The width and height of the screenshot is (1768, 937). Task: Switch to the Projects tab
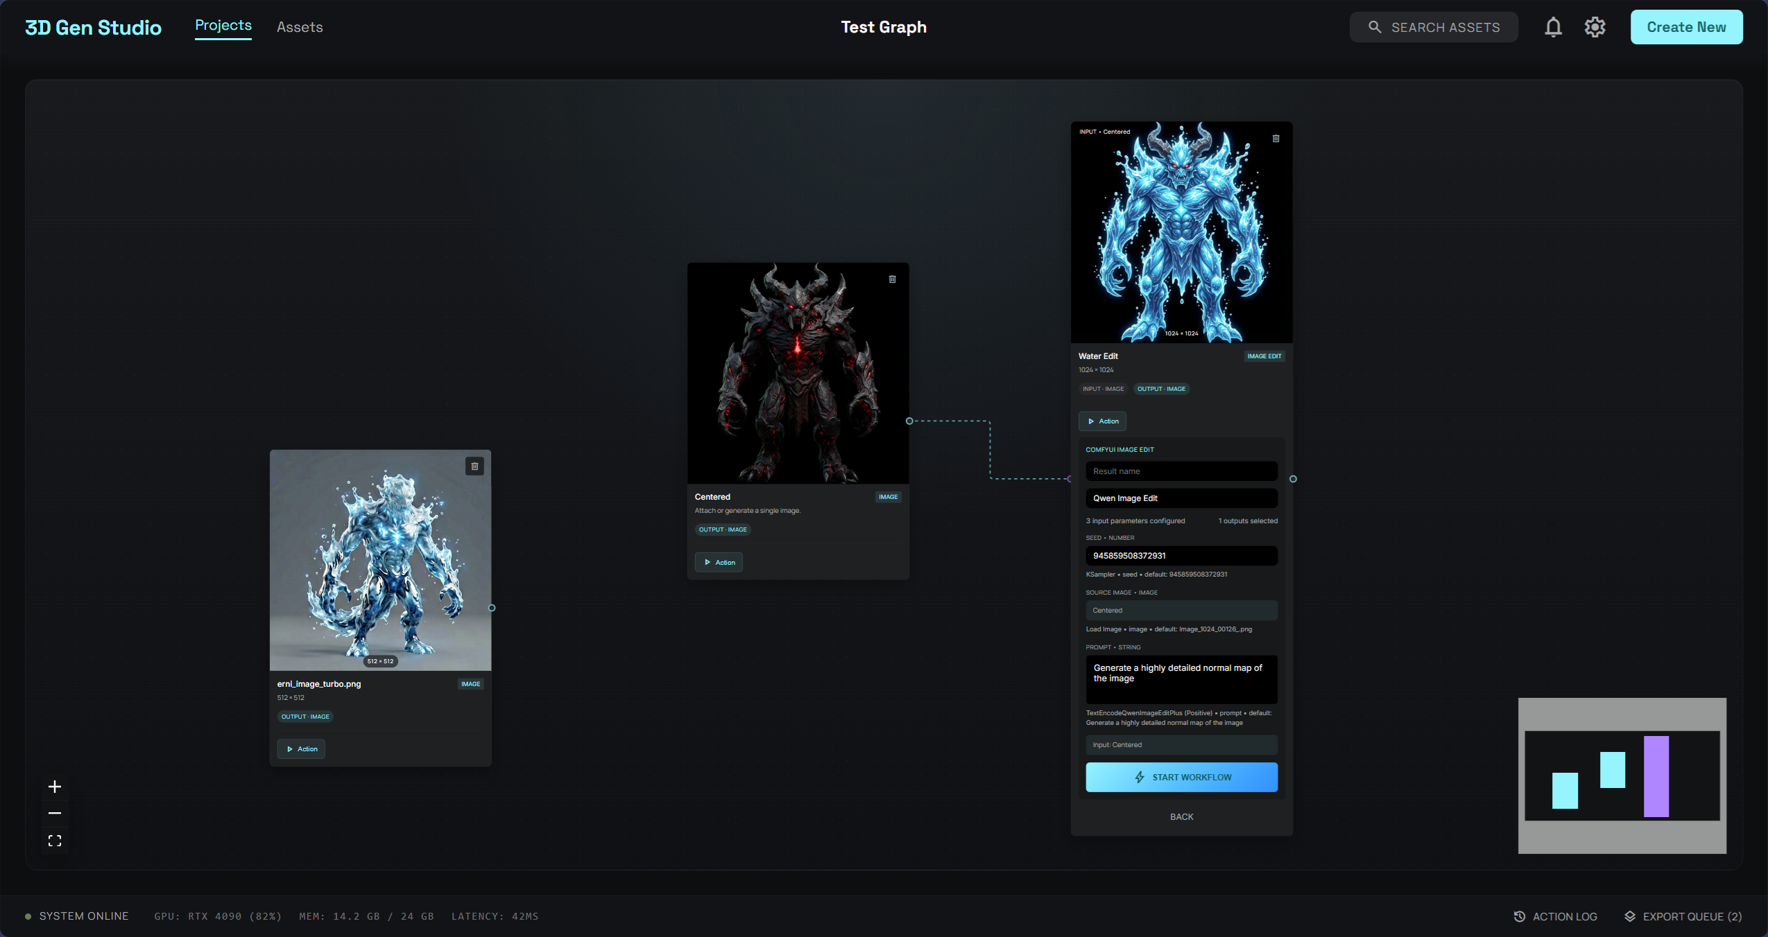pos(223,25)
